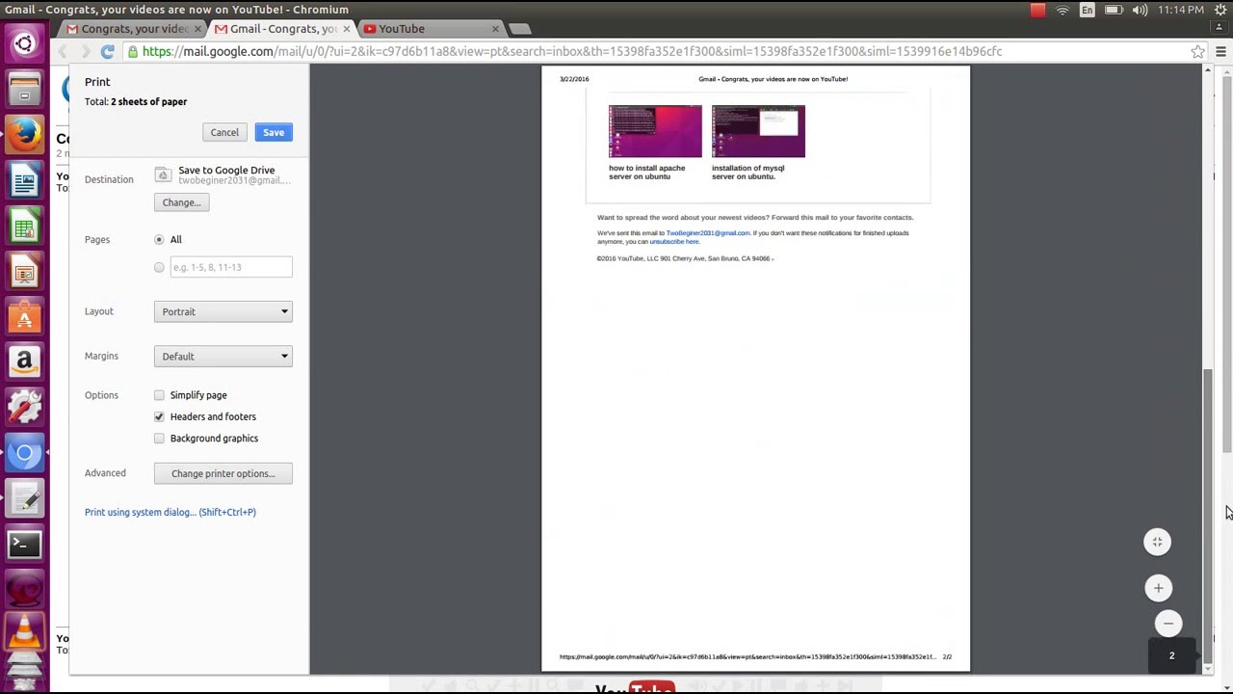1233x694 pixels.
Task: Launch Firefox from the dock
Action: coord(24,135)
